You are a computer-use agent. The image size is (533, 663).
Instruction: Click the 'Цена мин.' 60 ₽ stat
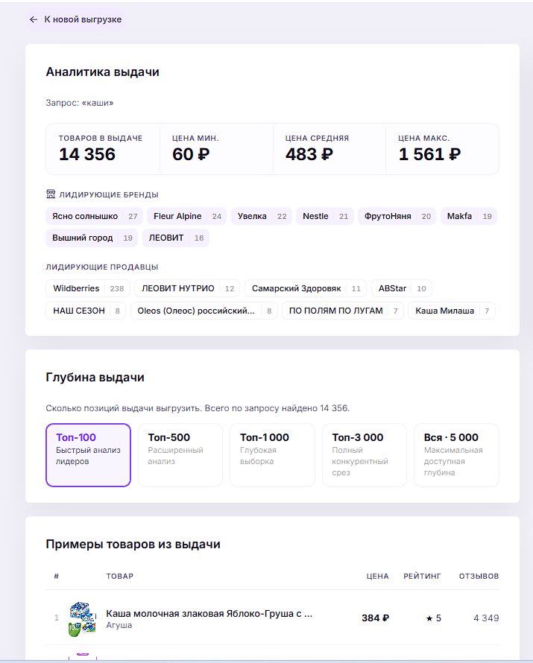tap(217, 149)
